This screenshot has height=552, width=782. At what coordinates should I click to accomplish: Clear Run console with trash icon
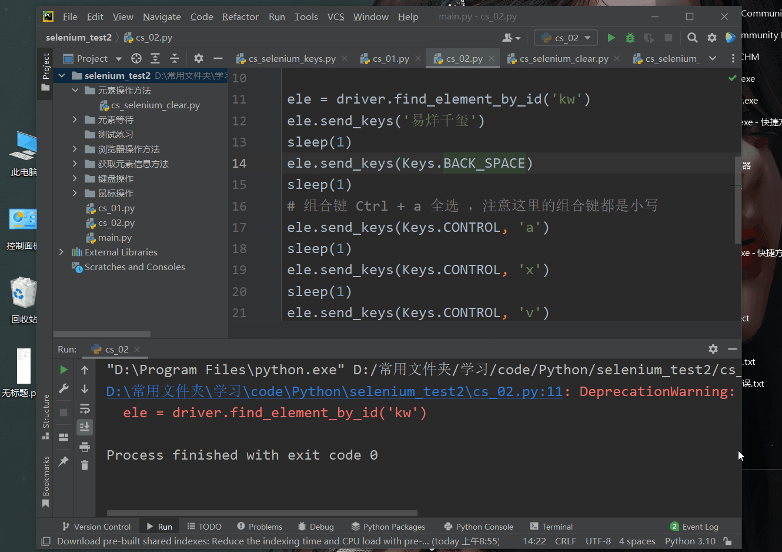pyautogui.click(x=85, y=465)
